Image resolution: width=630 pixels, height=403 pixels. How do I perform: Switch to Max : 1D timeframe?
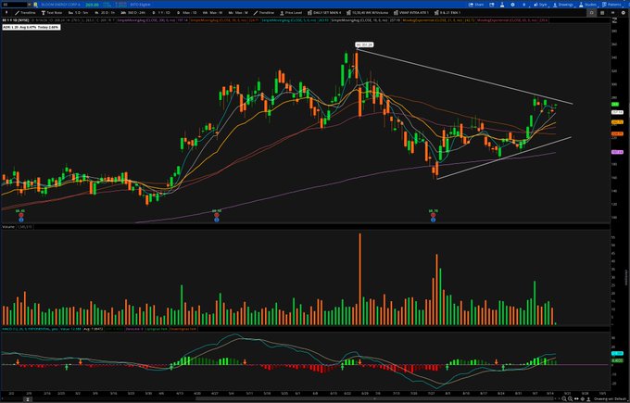187,12
